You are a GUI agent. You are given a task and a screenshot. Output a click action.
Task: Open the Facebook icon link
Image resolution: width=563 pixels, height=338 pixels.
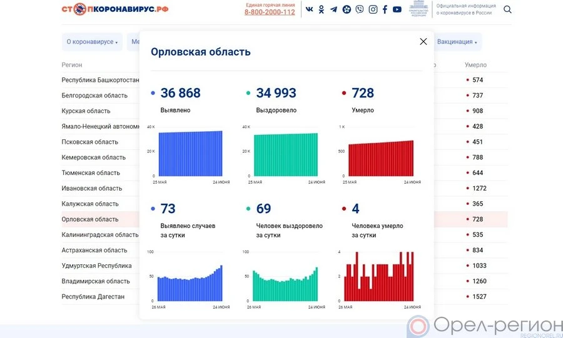(x=385, y=9)
